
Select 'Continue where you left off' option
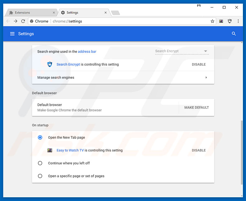coord(40,163)
